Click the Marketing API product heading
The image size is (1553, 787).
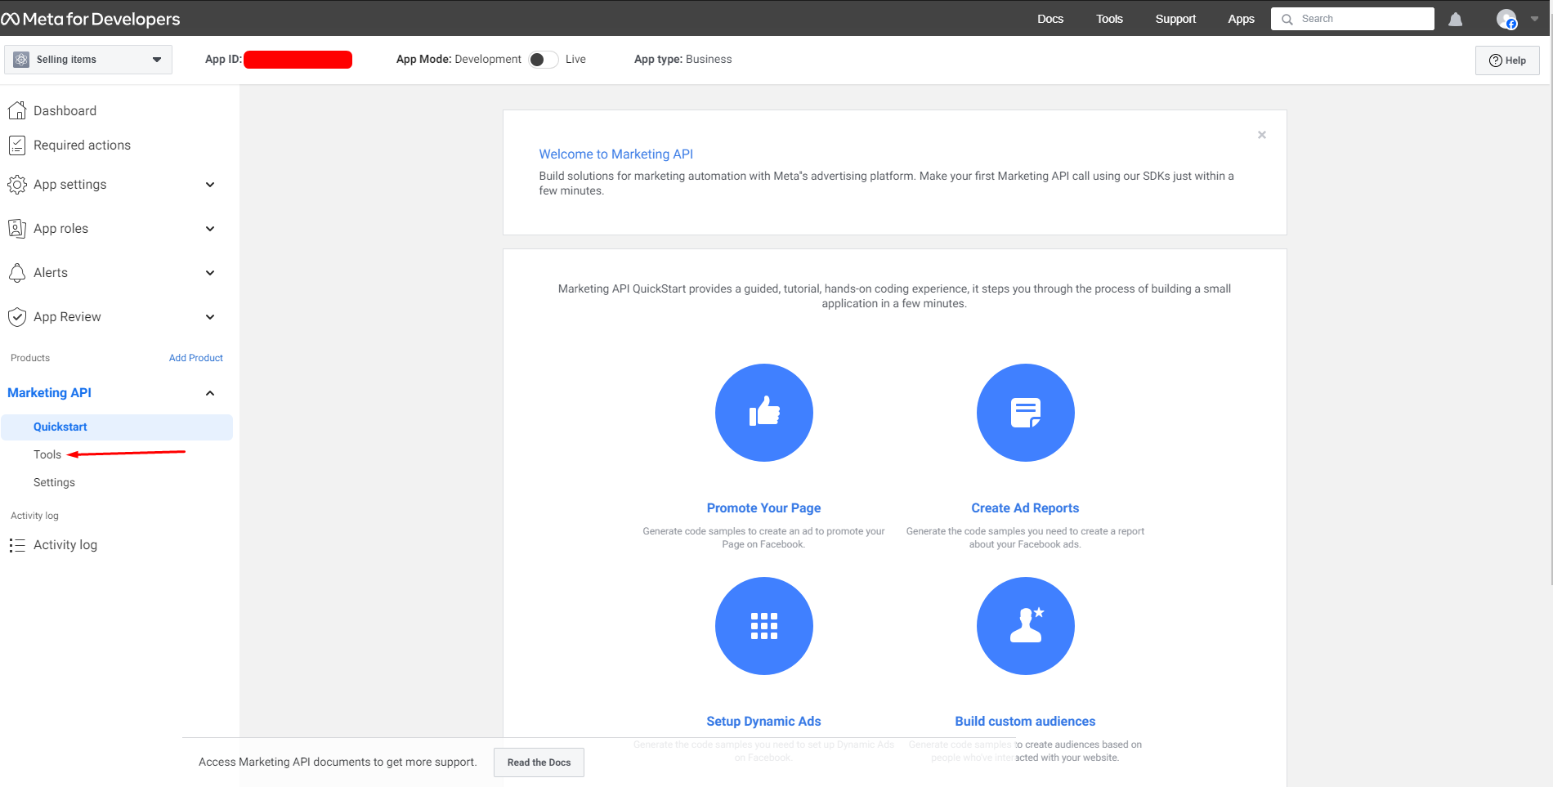[x=49, y=393]
